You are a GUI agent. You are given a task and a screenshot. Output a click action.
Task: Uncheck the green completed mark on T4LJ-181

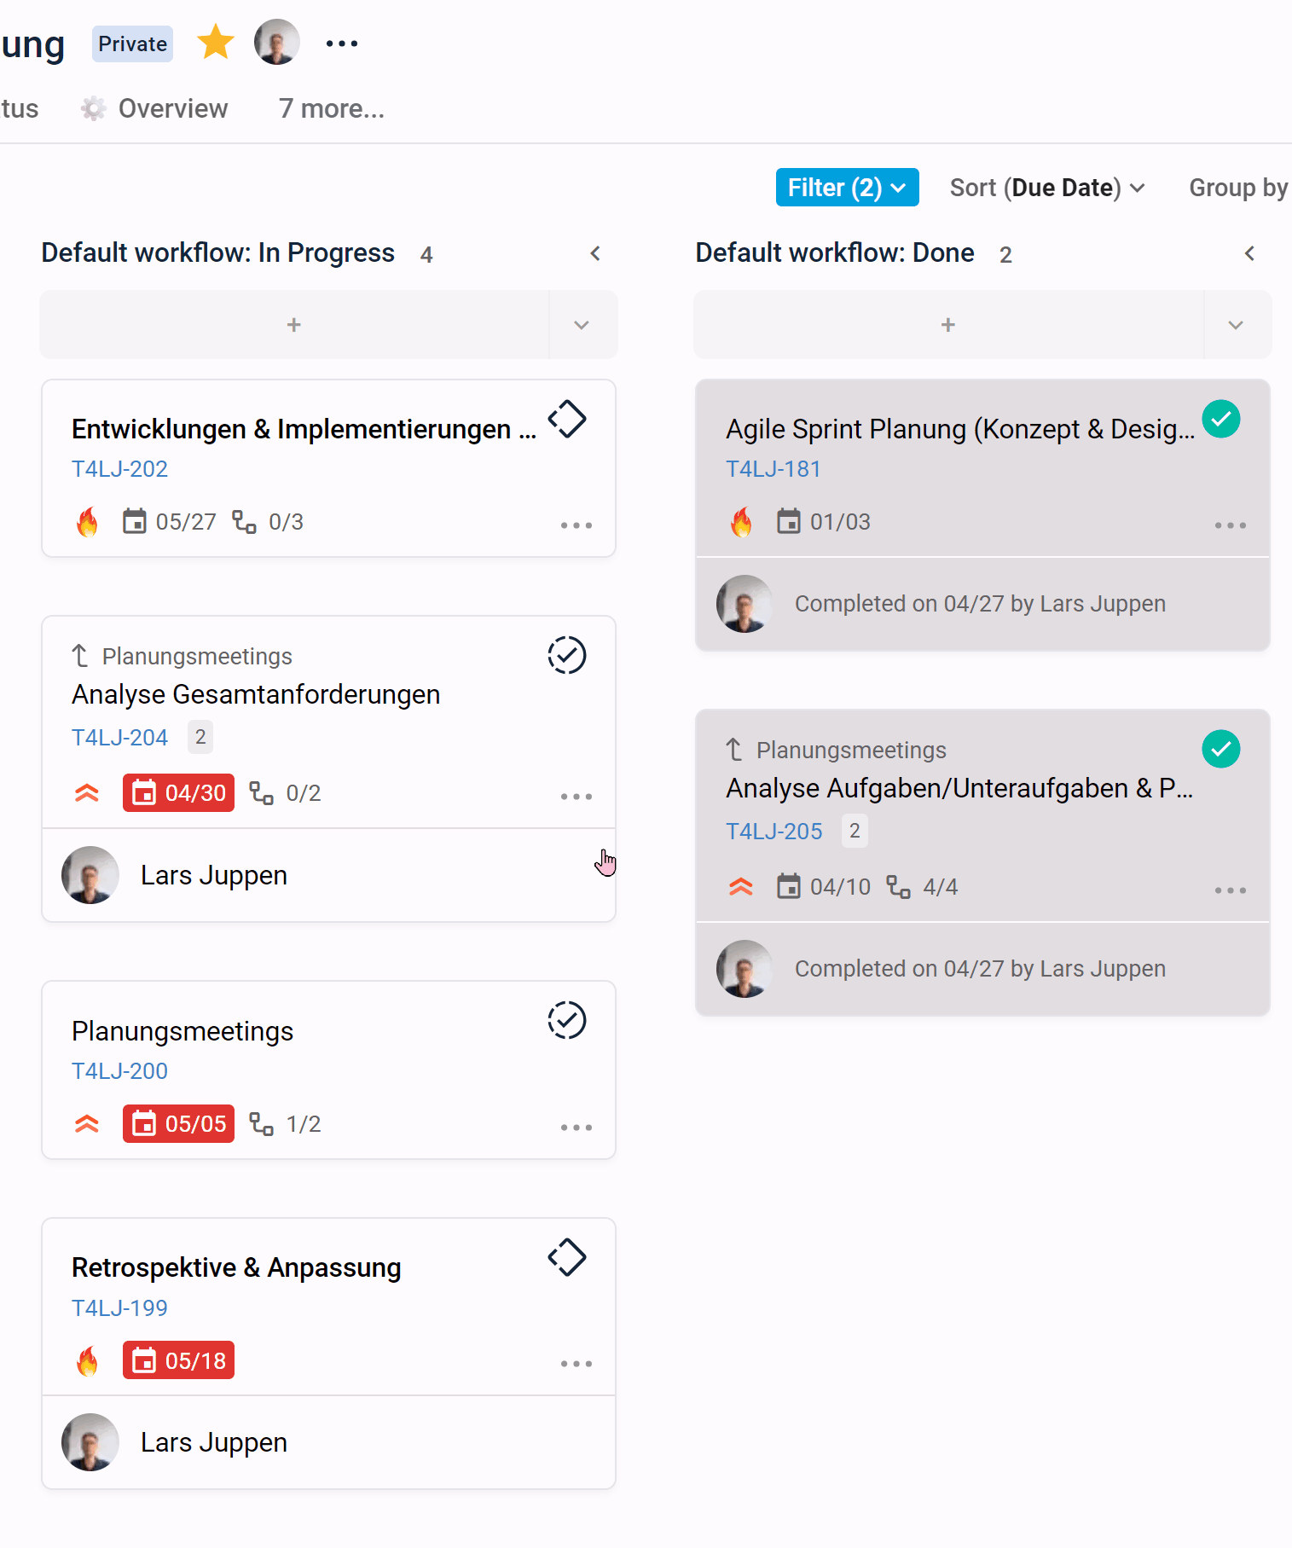click(x=1221, y=419)
